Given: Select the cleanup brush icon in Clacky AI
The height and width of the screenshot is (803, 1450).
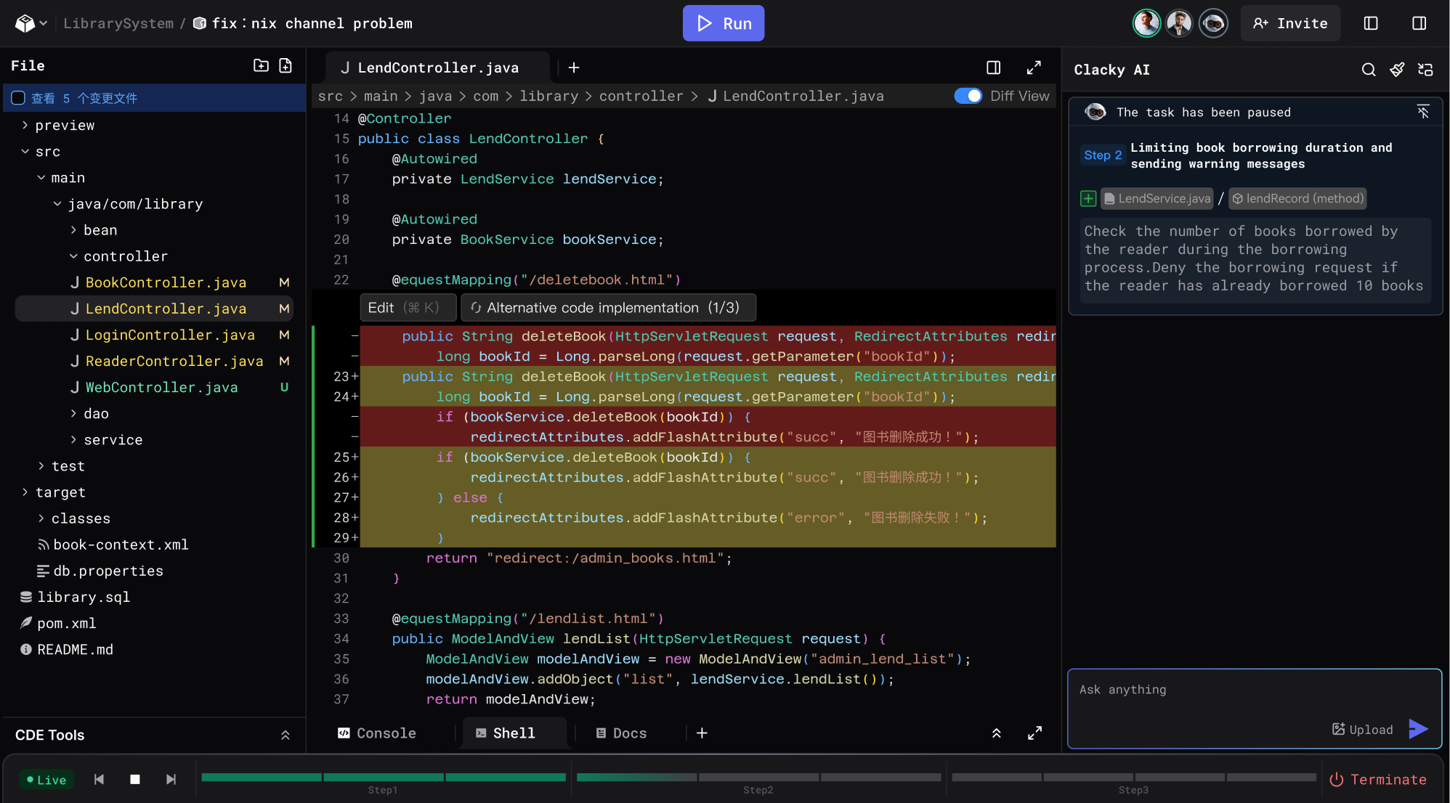Looking at the screenshot, I should click(1397, 70).
